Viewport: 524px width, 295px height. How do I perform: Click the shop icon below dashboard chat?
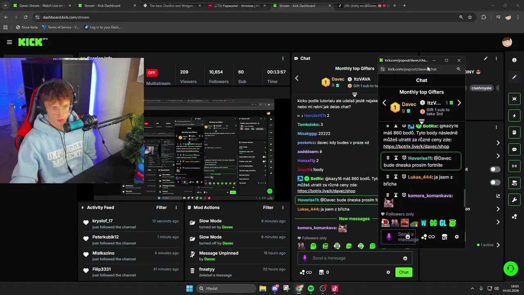(x=321, y=272)
